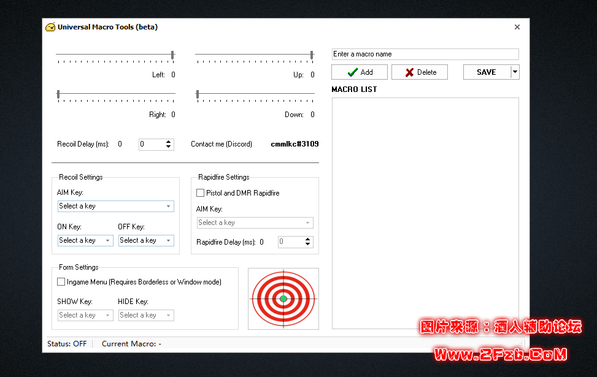Screen dimensions: 597x377
Task: Enable Pistol and DMR Rapidfire checkbox
Action: click(x=200, y=193)
